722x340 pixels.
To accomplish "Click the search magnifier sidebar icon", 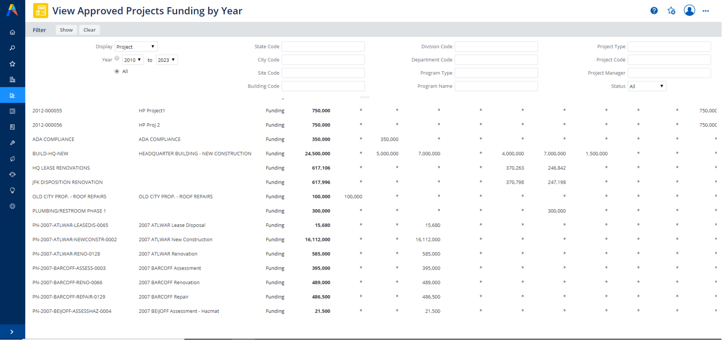I will (x=13, y=48).
